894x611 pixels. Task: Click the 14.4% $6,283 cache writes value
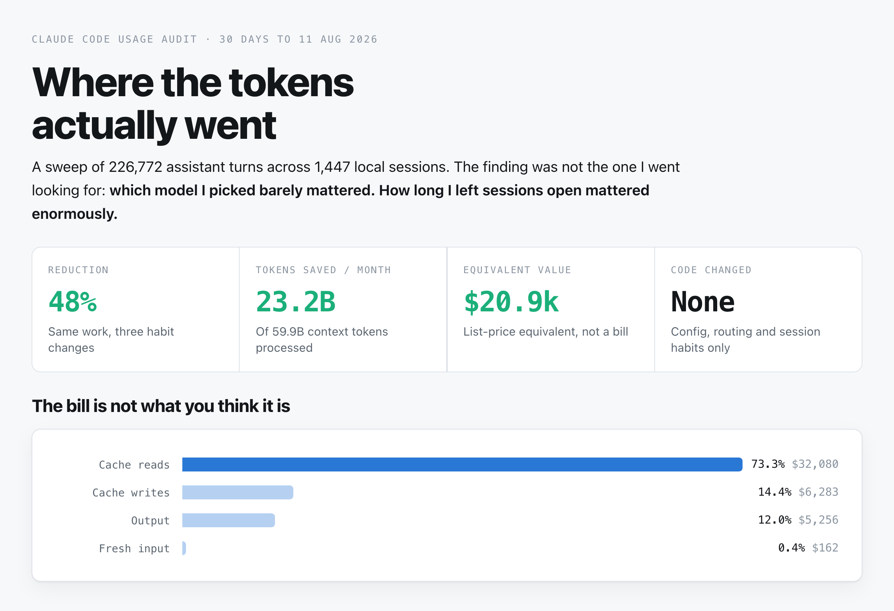click(x=798, y=492)
